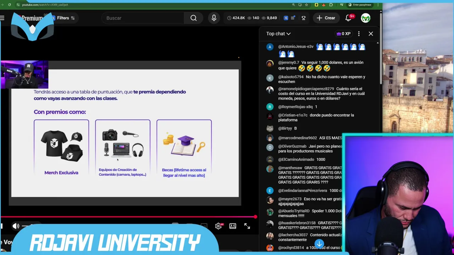Click the avatar beside @AbueloTryHaRD
This screenshot has height=255, width=454.
[x=270, y=212]
